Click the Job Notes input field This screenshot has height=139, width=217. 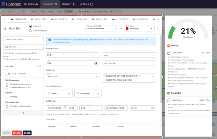[x=23, y=47]
